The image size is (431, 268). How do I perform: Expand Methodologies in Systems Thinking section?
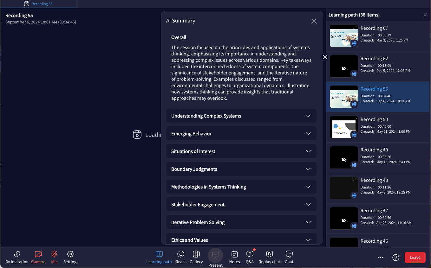click(241, 187)
